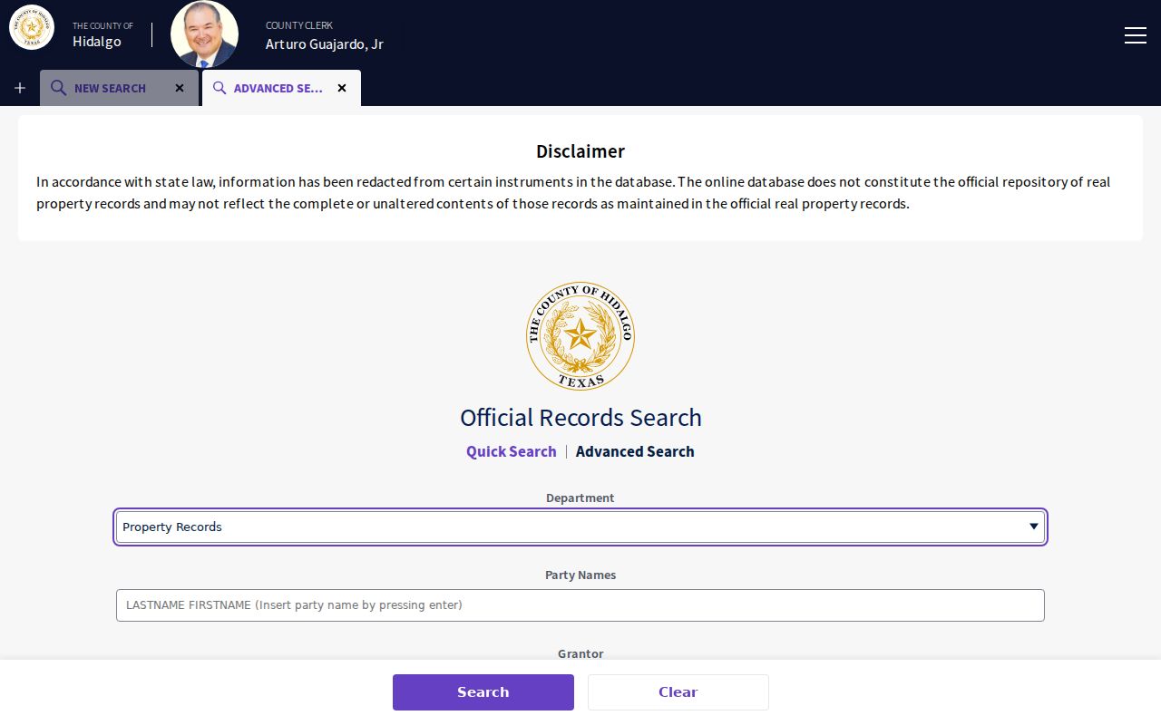Click the Clear button

(678, 691)
